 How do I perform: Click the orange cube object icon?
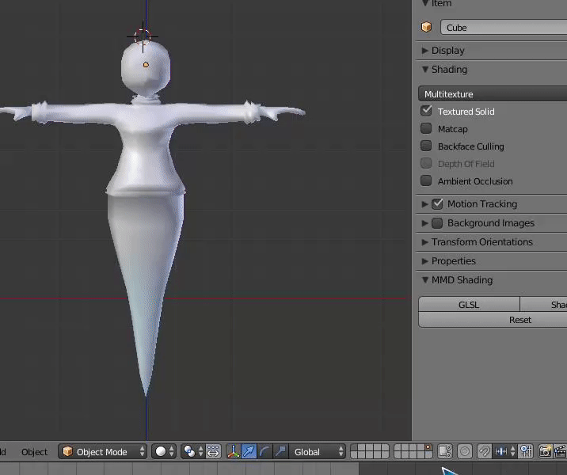click(x=427, y=27)
